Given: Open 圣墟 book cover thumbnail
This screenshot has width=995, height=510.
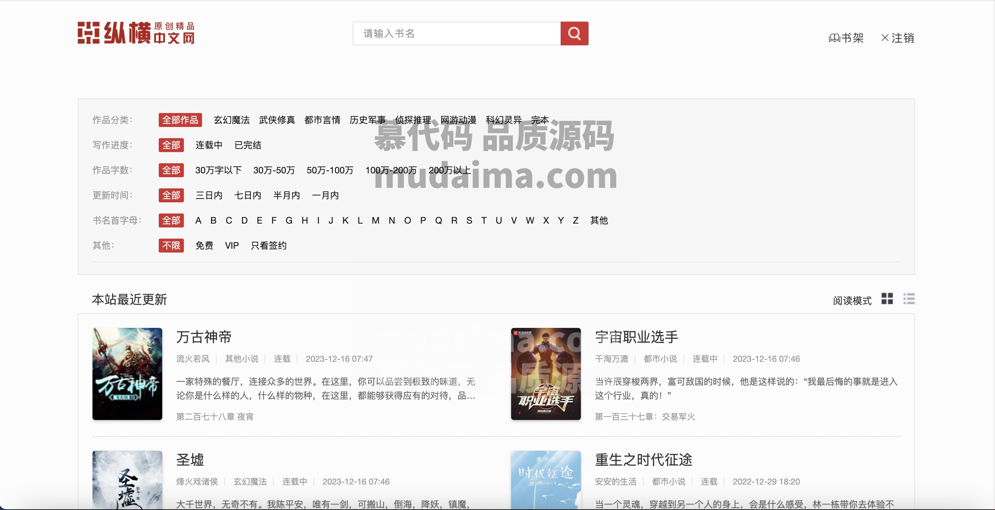Looking at the screenshot, I should (x=127, y=480).
